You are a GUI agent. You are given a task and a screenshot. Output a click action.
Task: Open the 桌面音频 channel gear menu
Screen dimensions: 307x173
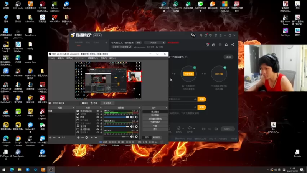[137, 136]
